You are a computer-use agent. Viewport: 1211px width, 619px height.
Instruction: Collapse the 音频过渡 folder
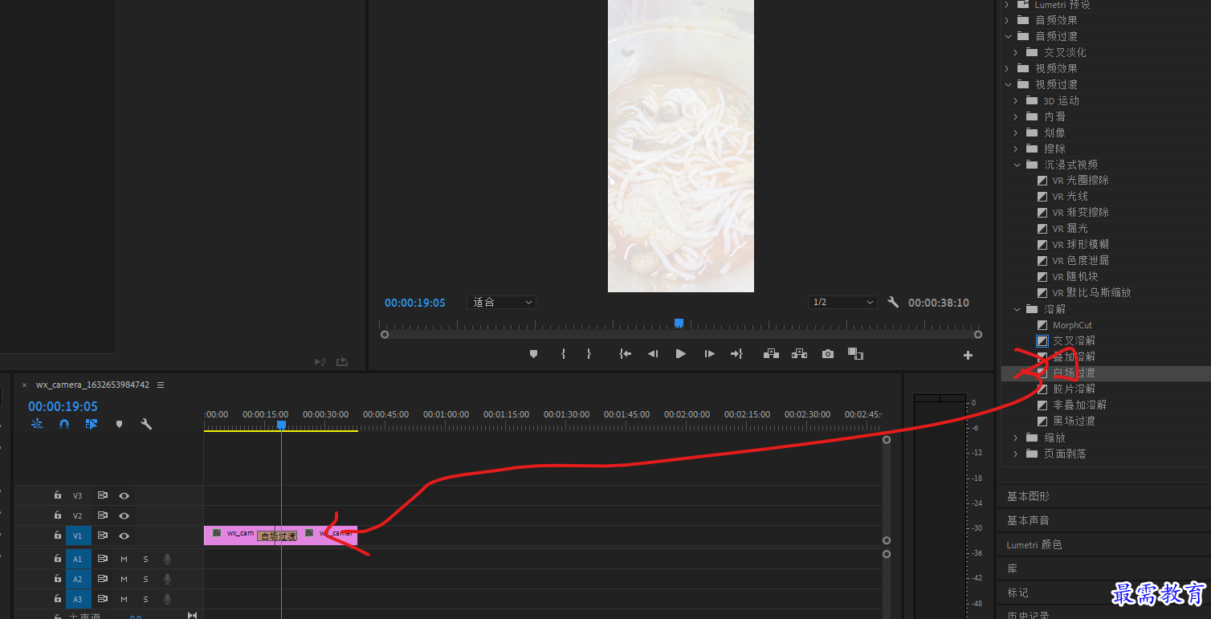click(1007, 36)
